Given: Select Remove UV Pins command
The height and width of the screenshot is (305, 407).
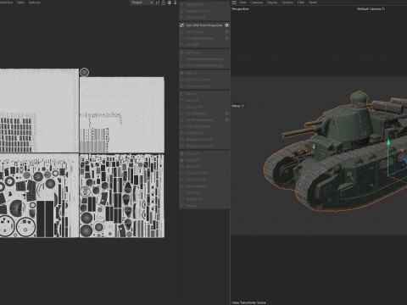Looking at the screenshot, I should tap(204, 11).
